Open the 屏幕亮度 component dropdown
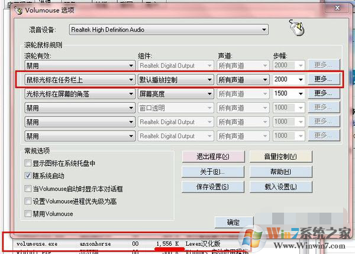Screen dimensions: 355x254 point(176,93)
